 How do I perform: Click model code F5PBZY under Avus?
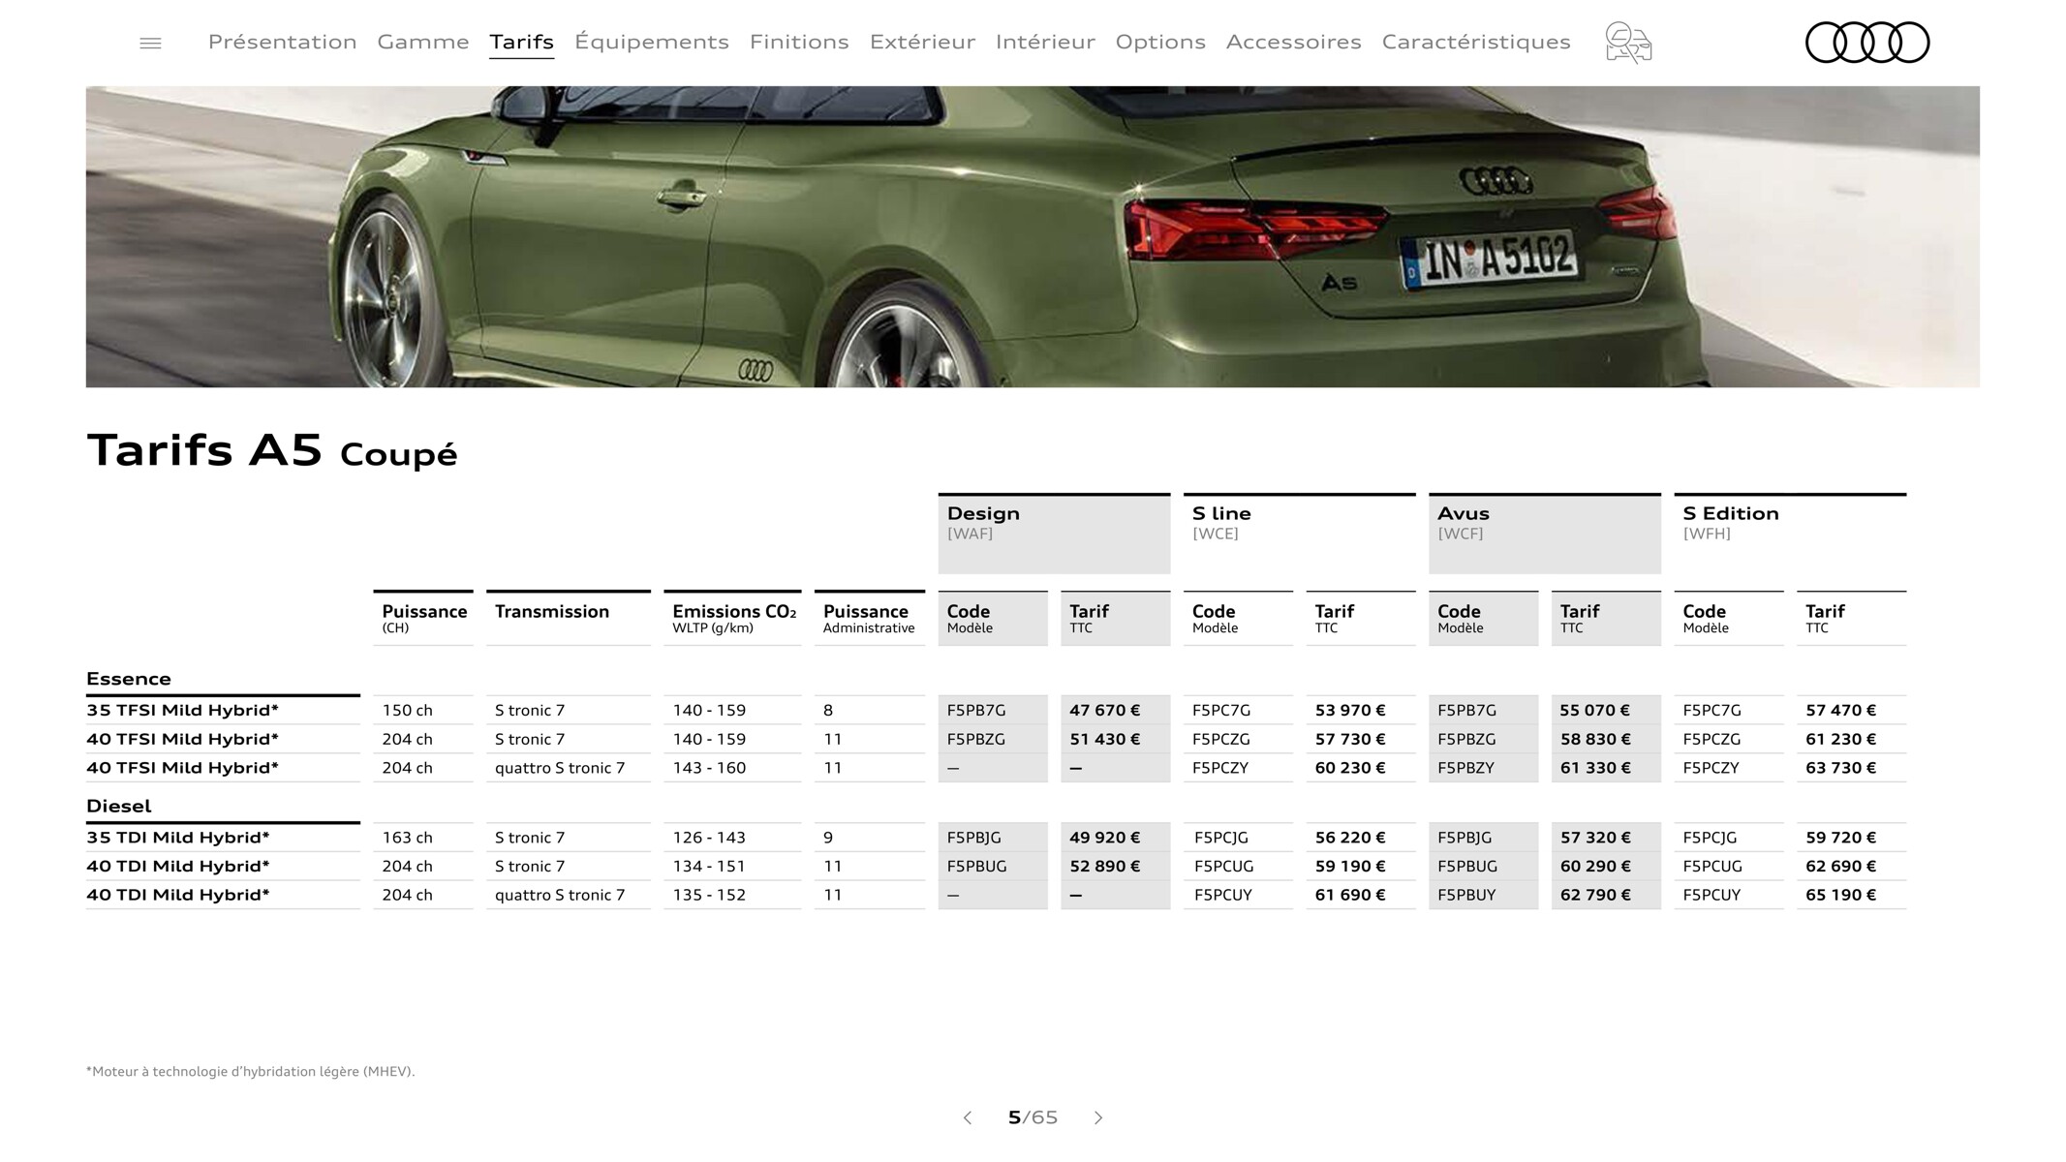click(1466, 768)
